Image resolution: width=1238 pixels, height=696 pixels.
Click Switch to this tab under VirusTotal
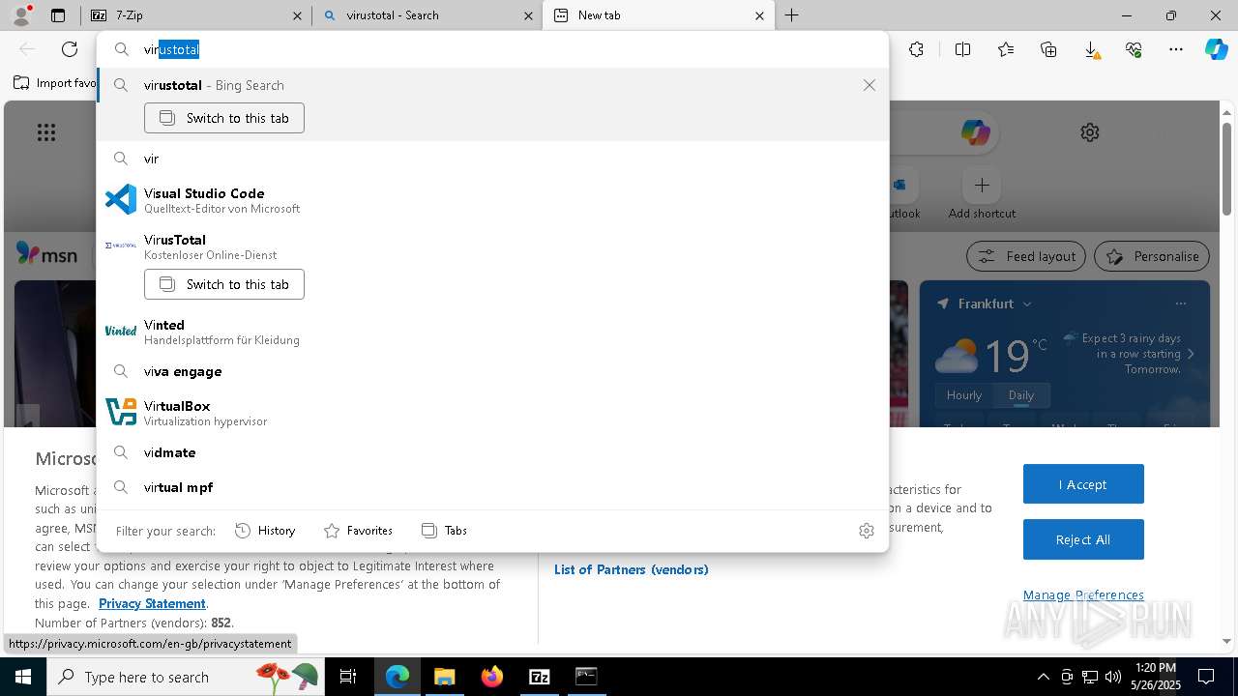pos(224,284)
